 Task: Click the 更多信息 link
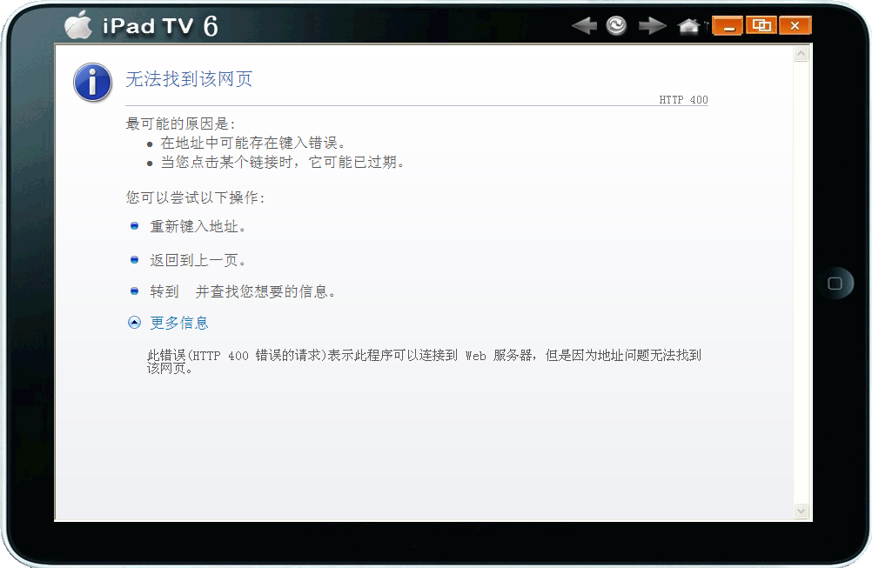click(179, 323)
